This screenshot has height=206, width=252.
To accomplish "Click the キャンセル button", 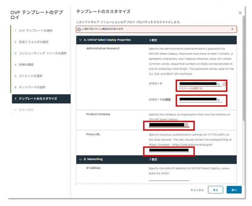I will [197, 190].
